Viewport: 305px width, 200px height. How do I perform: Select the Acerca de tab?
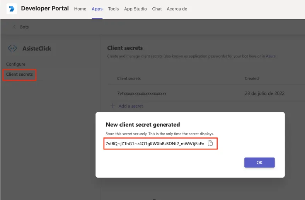[177, 9]
